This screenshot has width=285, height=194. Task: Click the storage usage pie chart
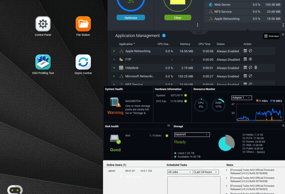(227, 143)
